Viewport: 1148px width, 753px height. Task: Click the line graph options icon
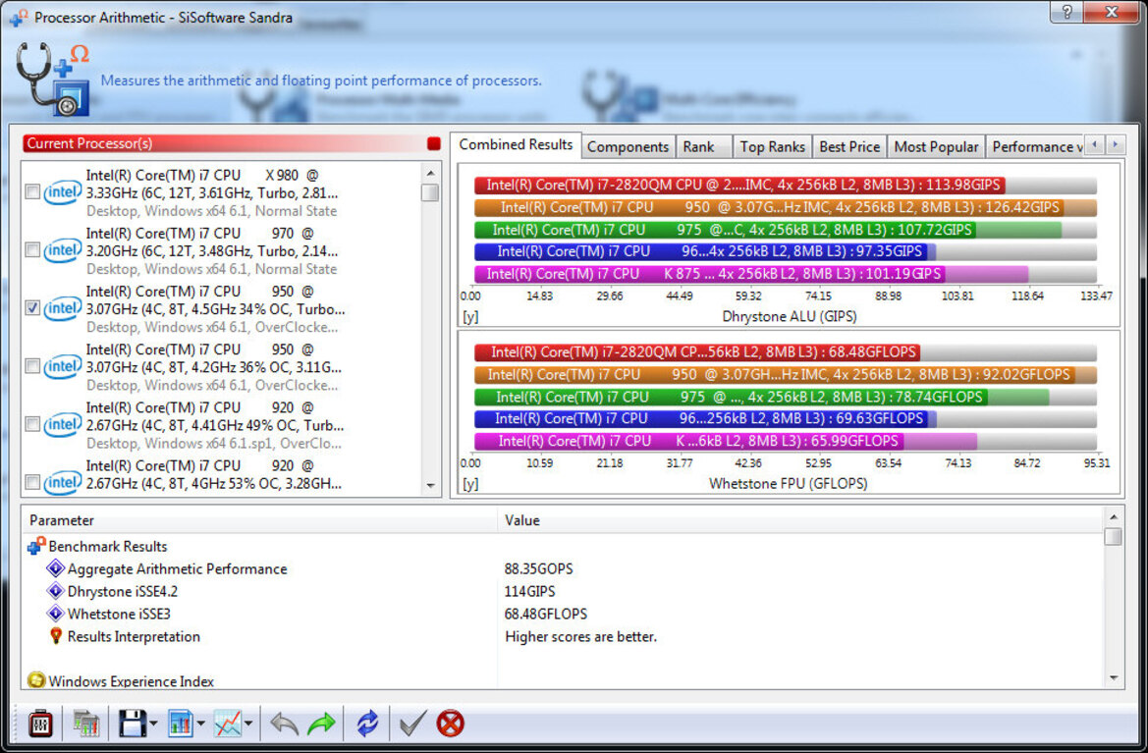point(228,724)
